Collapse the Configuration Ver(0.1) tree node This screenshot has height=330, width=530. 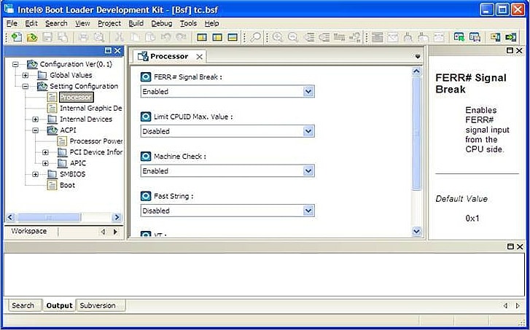click(x=15, y=64)
